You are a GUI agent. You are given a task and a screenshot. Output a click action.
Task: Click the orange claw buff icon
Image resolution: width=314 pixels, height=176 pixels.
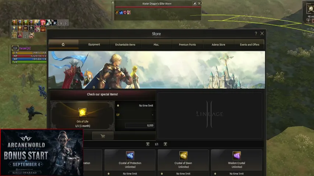click(43, 29)
